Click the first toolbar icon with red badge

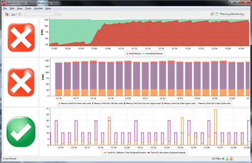pyautogui.click(x=7, y=14)
